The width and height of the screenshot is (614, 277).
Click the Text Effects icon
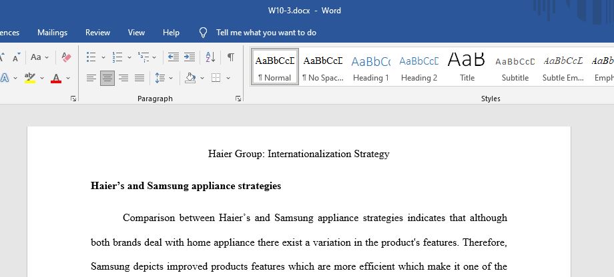pyautogui.click(x=5, y=78)
